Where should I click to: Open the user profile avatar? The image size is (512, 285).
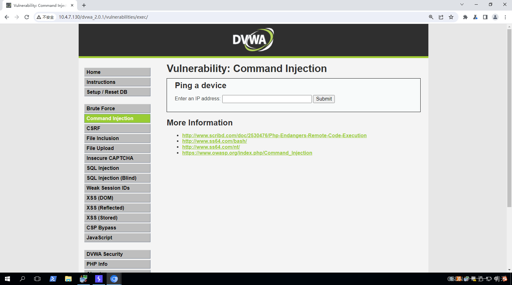click(x=495, y=17)
